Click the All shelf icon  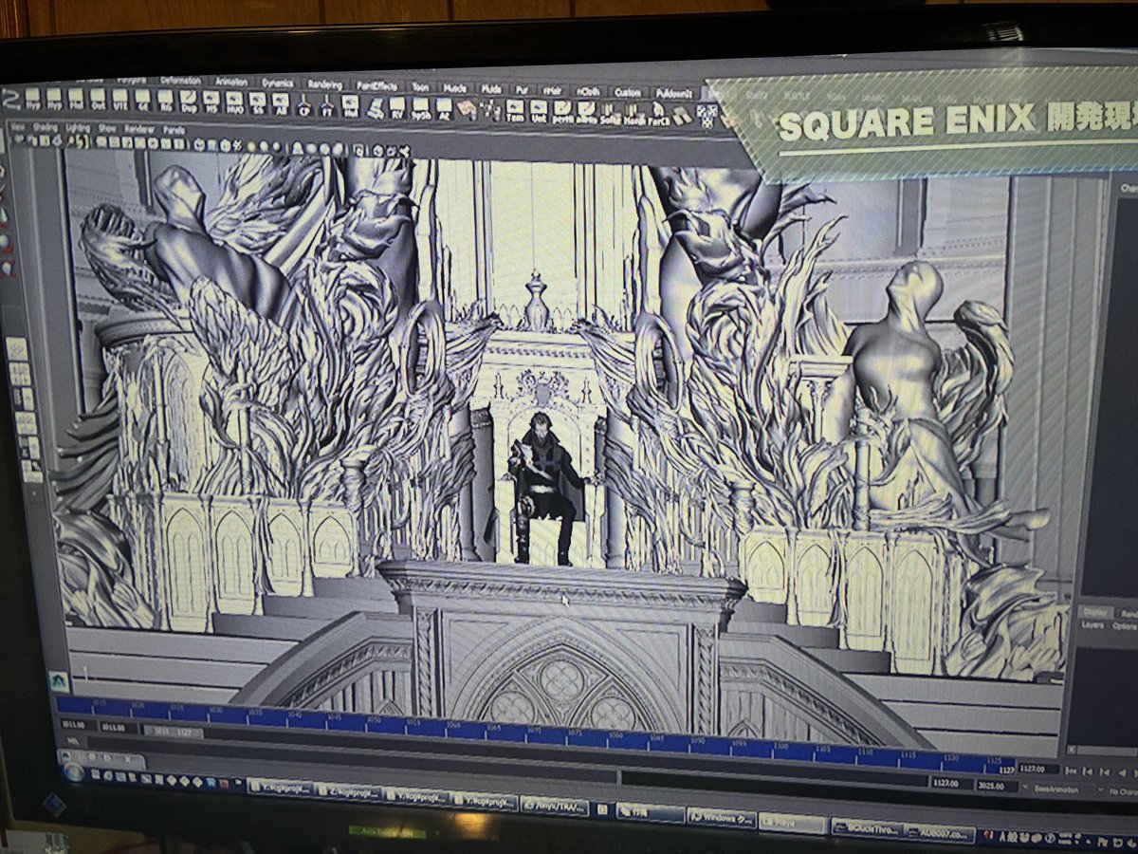(x=280, y=102)
